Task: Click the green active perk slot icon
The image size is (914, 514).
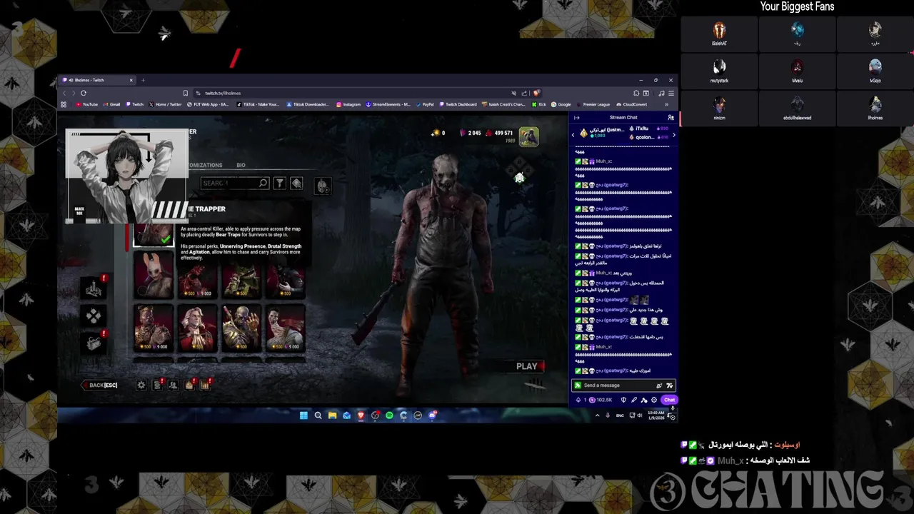Action: (519, 178)
